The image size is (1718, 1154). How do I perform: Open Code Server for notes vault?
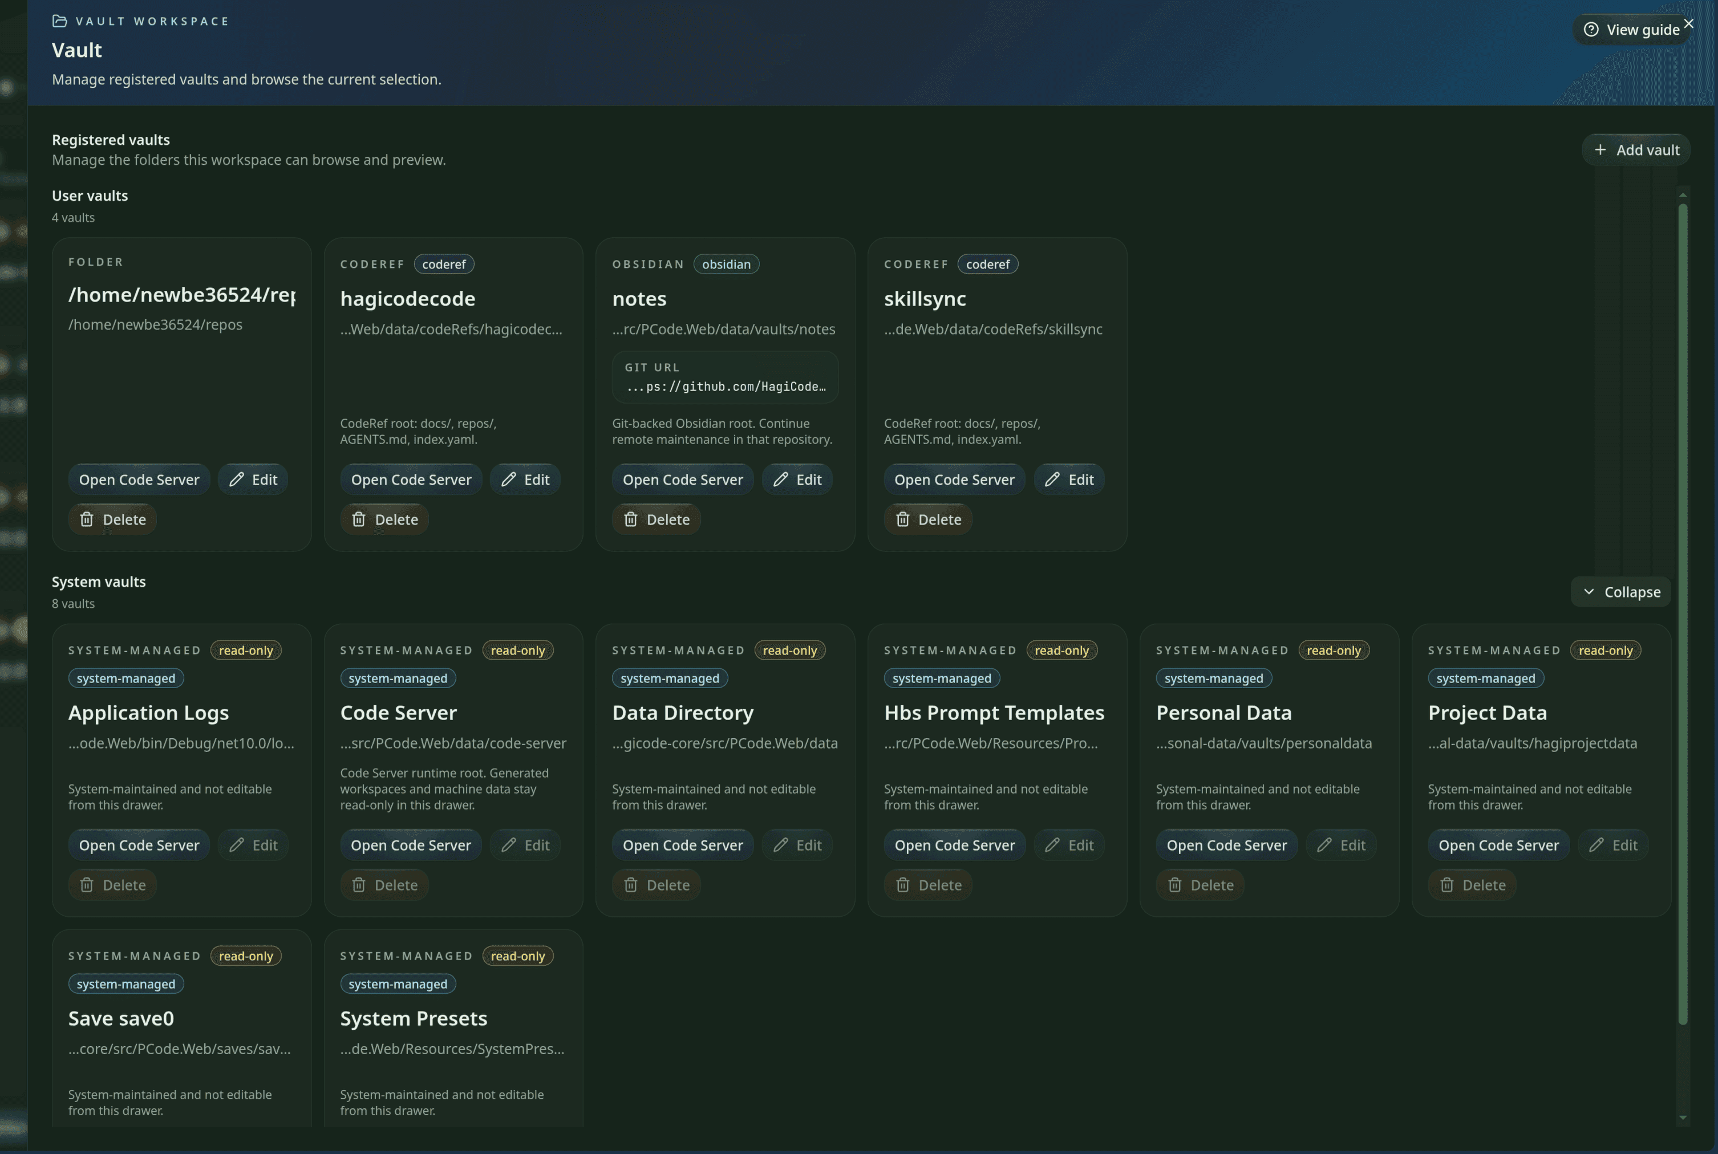(682, 479)
